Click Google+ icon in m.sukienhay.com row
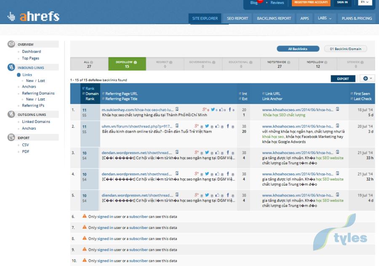 click(205, 109)
